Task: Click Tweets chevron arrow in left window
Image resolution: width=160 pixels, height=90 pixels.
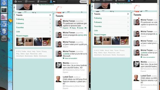Action: pyautogui.click(x=50, y=15)
